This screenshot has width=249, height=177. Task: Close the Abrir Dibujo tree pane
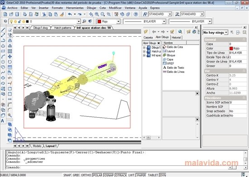coord(158,43)
